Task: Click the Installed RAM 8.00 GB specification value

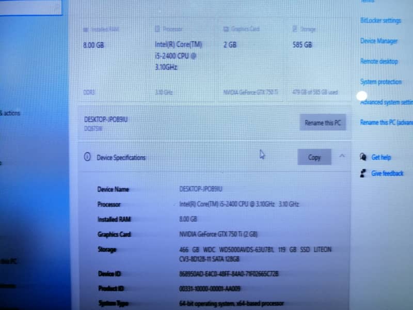Action: [x=188, y=219]
